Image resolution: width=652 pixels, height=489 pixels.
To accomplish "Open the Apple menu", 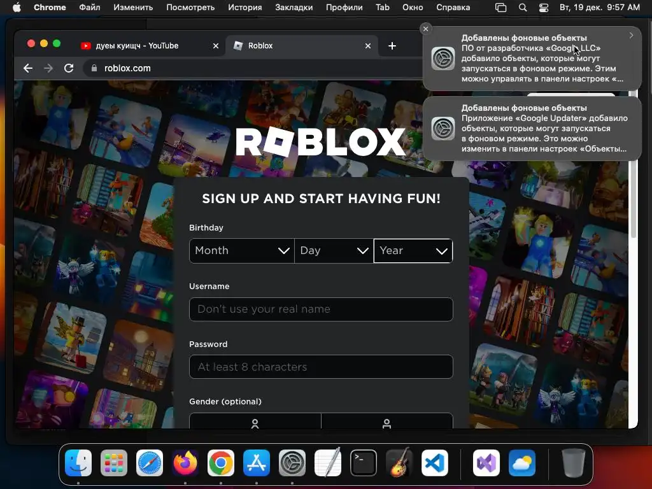I will click(17, 8).
